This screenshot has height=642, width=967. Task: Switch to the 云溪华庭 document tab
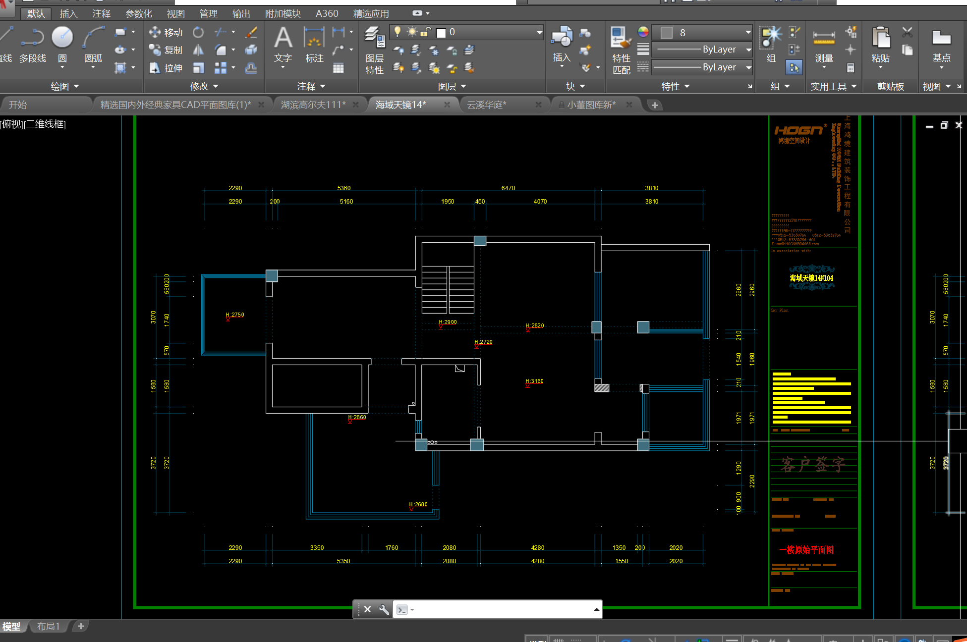pyautogui.click(x=486, y=105)
